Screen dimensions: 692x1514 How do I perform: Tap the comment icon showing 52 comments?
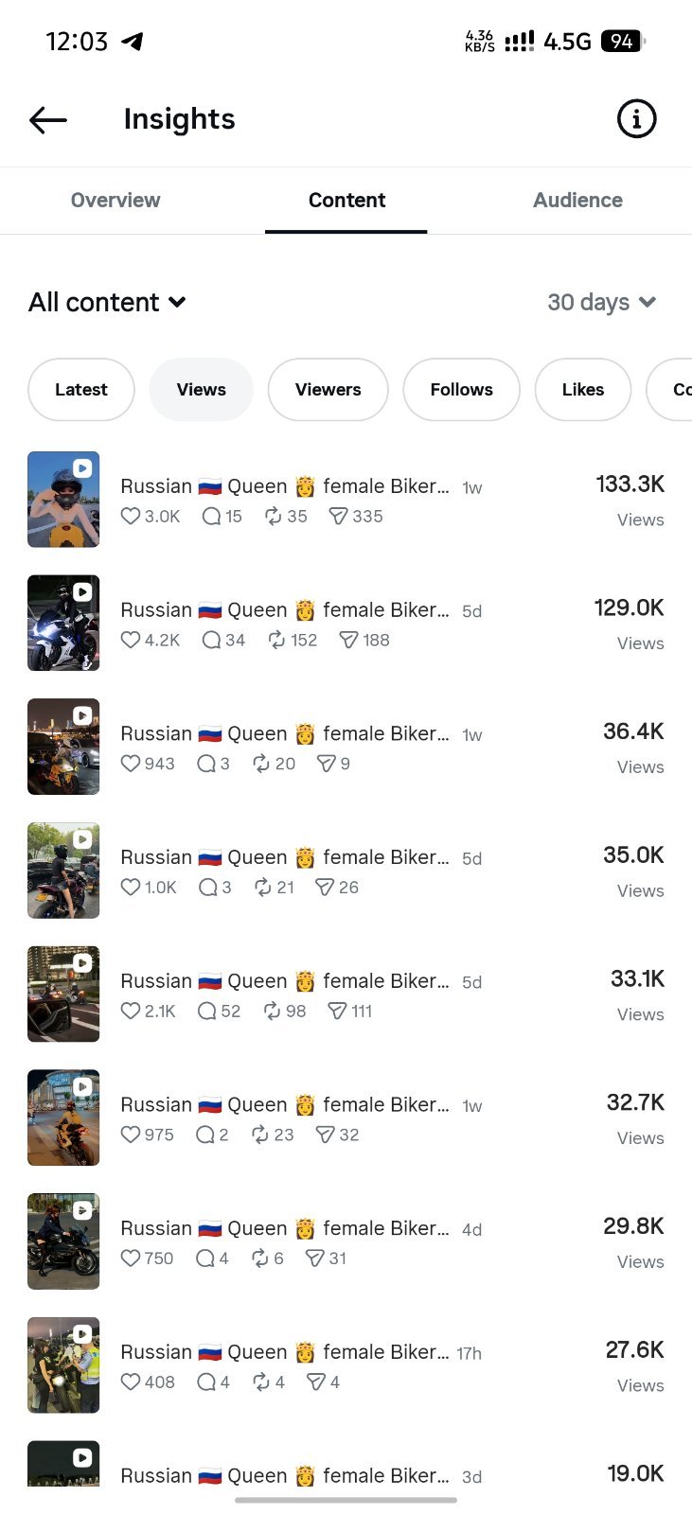coord(207,1012)
